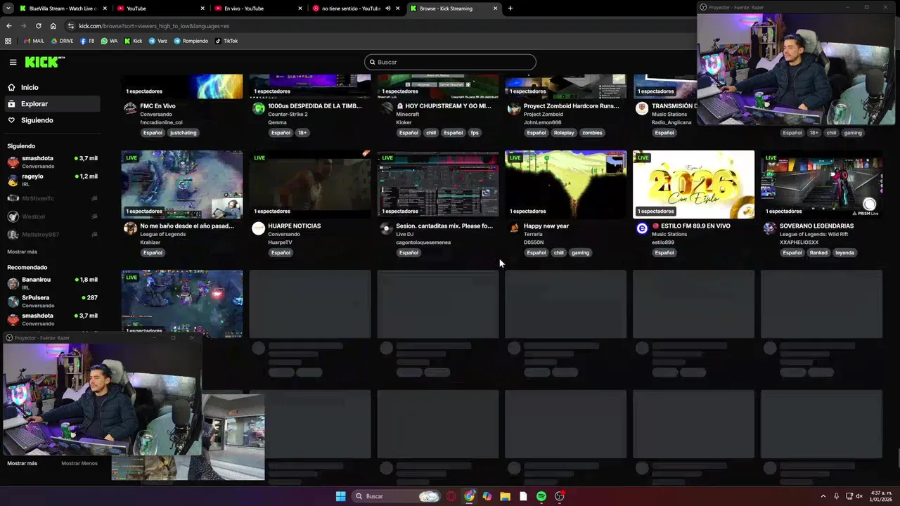Open a new browser tab

click(510, 8)
